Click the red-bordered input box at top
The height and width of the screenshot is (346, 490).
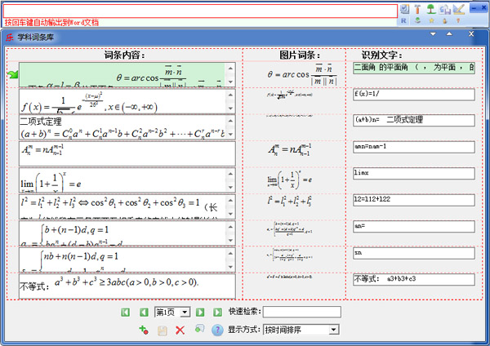click(x=200, y=11)
